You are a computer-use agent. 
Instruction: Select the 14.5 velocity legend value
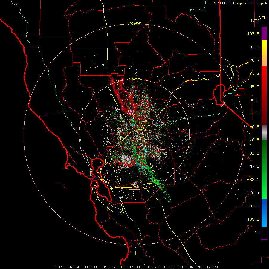(254, 113)
